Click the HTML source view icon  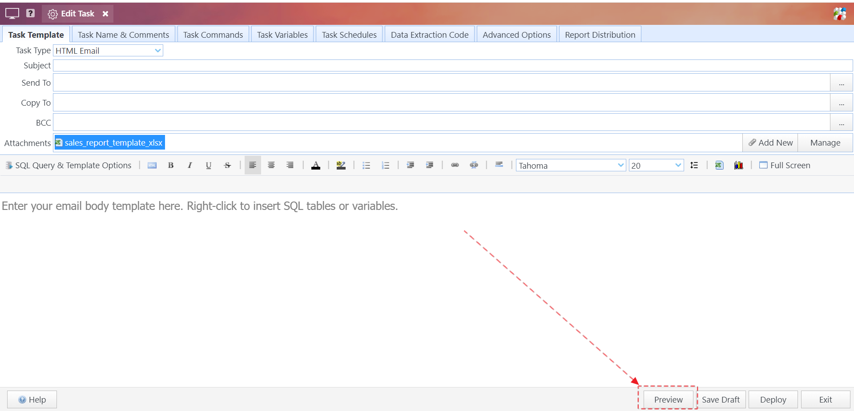click(152, 165)
